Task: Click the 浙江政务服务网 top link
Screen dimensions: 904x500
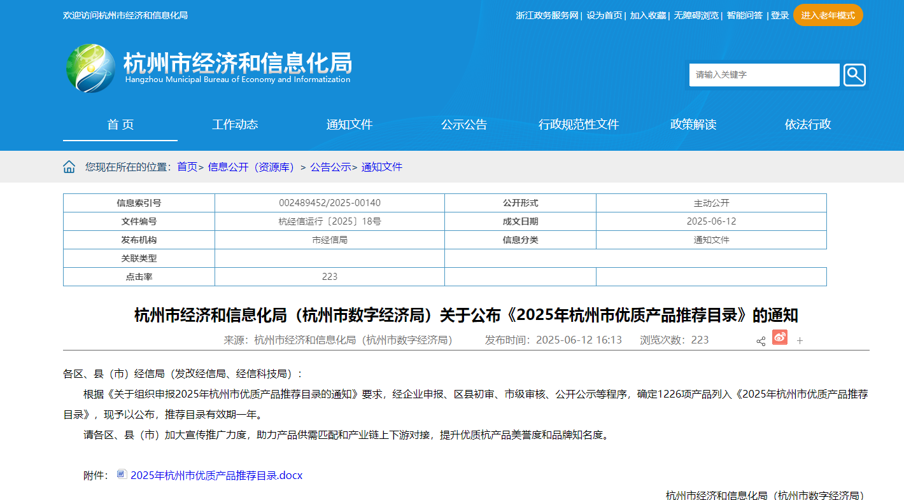Action: [547, 15]
